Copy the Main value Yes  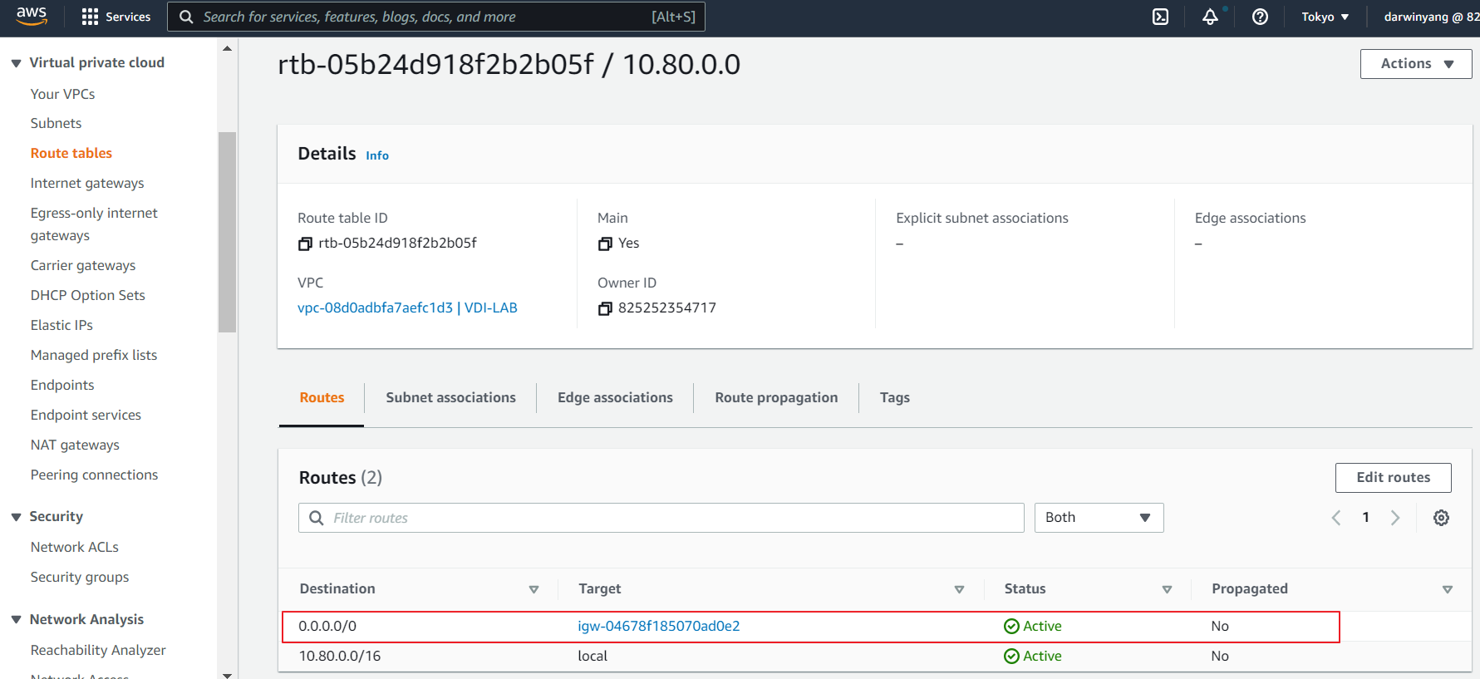click(x=605, y=244)
